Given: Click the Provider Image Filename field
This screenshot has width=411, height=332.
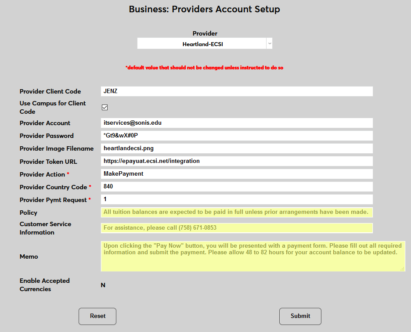Looking at the screenshot, I should coord(237,148).
